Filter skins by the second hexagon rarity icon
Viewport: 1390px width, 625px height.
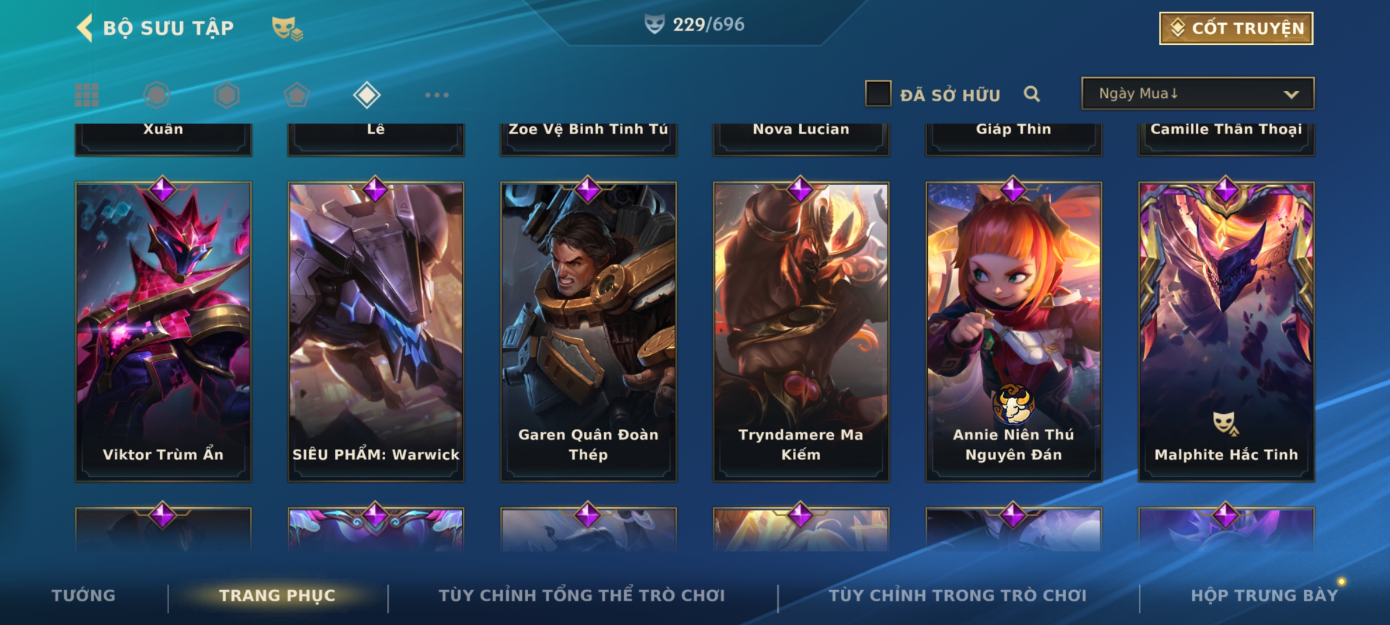226,95
